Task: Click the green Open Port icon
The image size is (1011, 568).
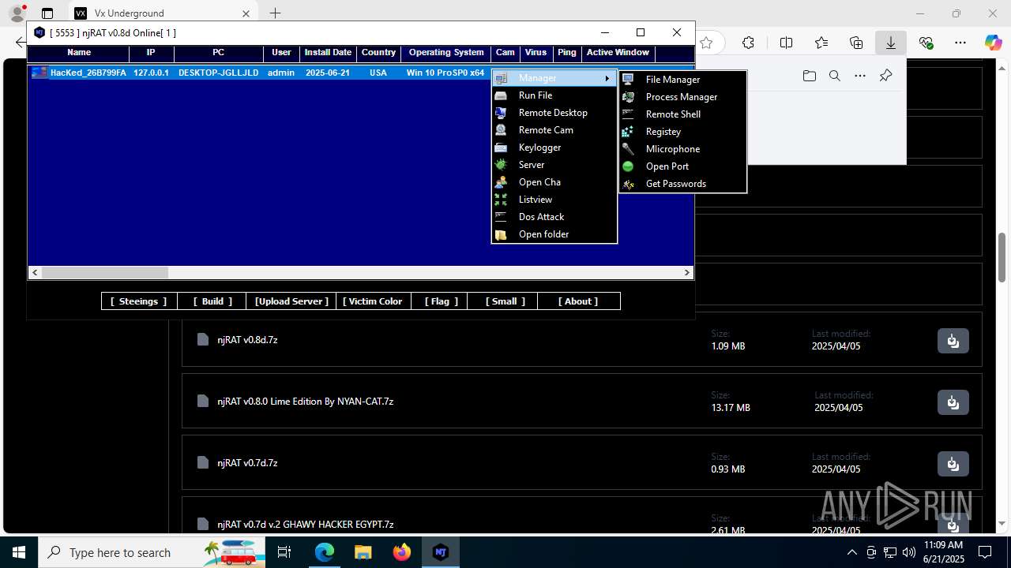Action: pyautogui.click(x=628, y=166)
